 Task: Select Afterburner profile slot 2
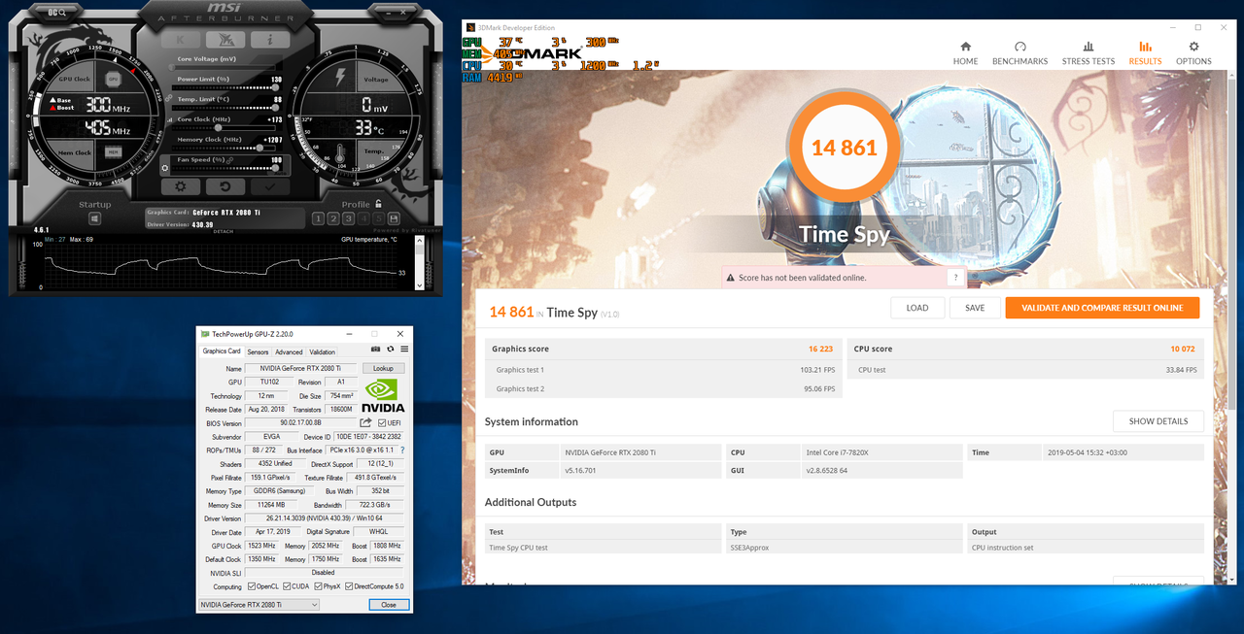333,218
